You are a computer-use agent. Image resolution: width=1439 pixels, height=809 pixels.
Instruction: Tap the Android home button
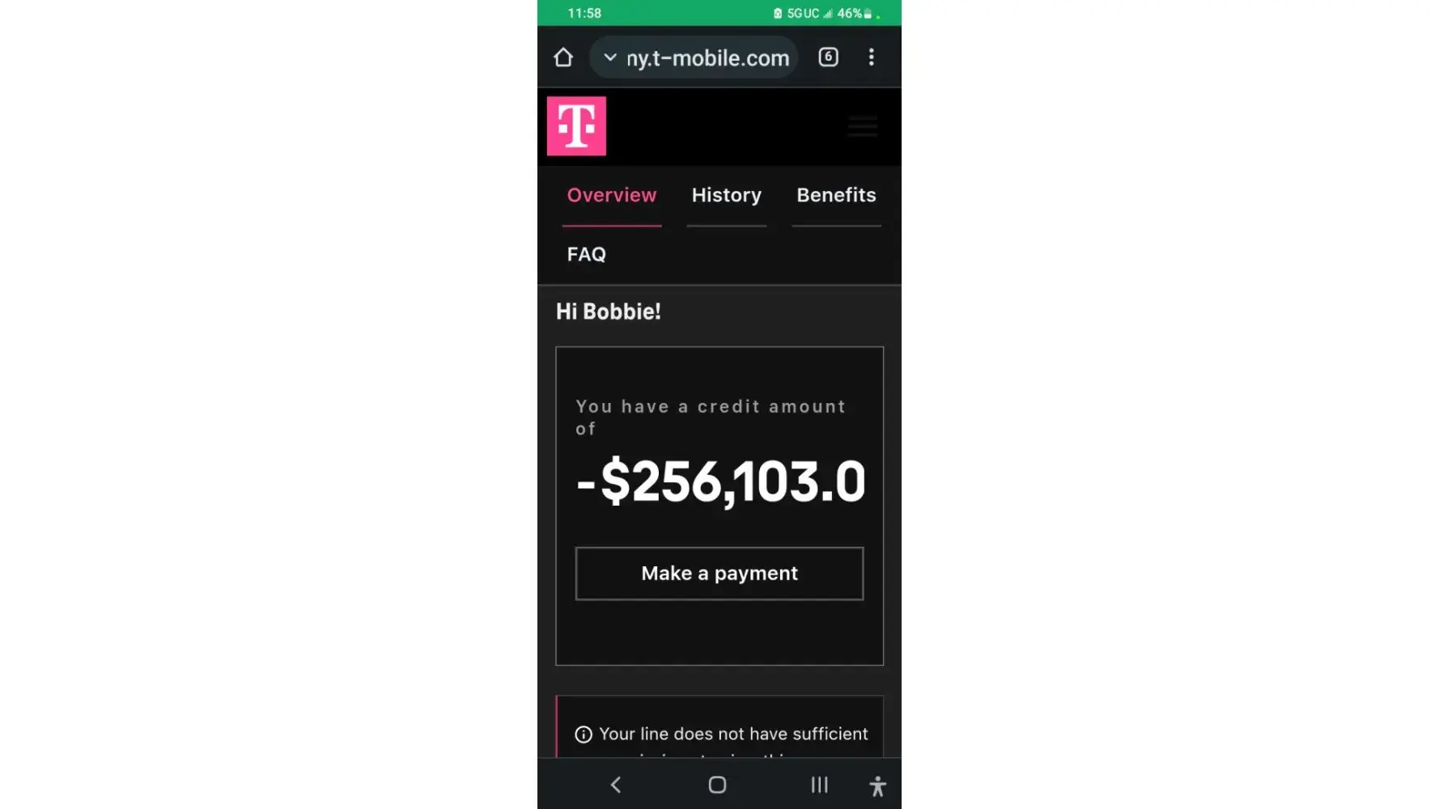[717, 785]
